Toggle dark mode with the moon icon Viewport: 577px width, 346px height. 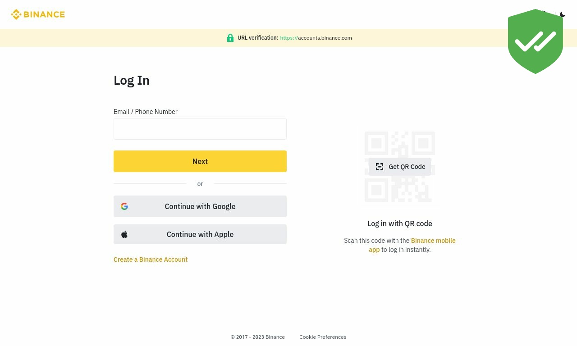(x=563, y=14)
